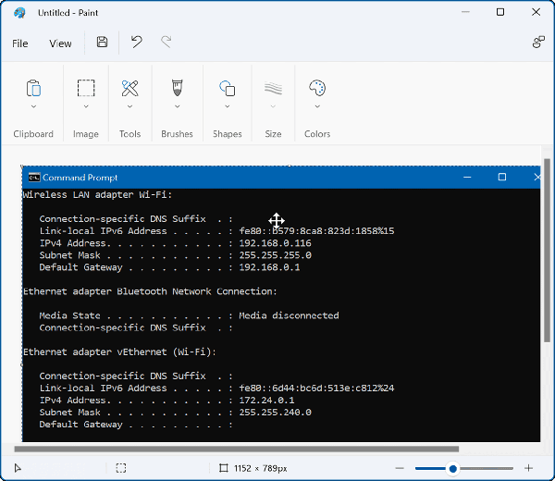Click the Untitled - Paint window title
Image resolution: width=555 pixels, height=481 pixels.
click(x=68, y=13)
